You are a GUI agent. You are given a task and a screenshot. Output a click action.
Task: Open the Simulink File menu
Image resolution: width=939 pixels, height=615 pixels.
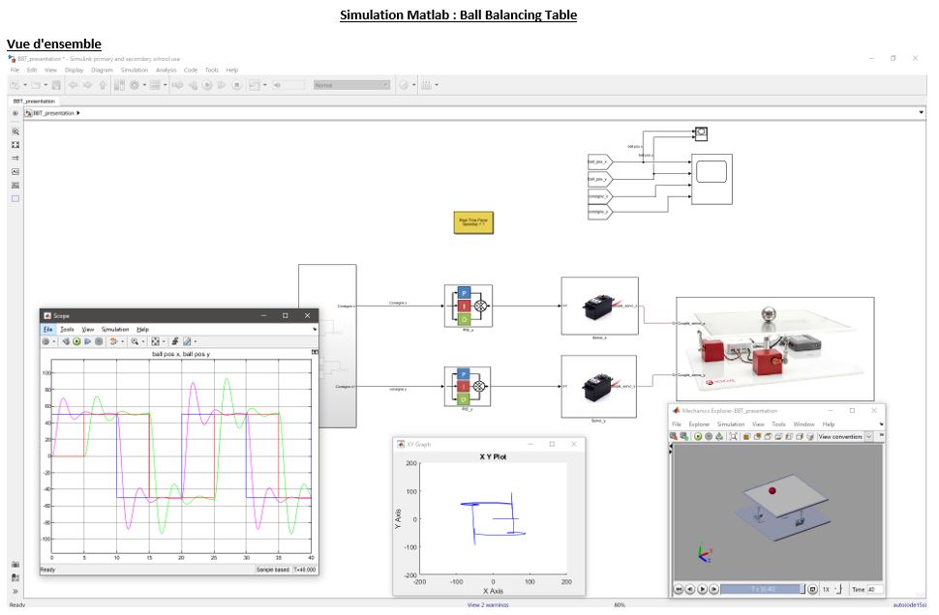pyautogui.click(x=15, y=70)
